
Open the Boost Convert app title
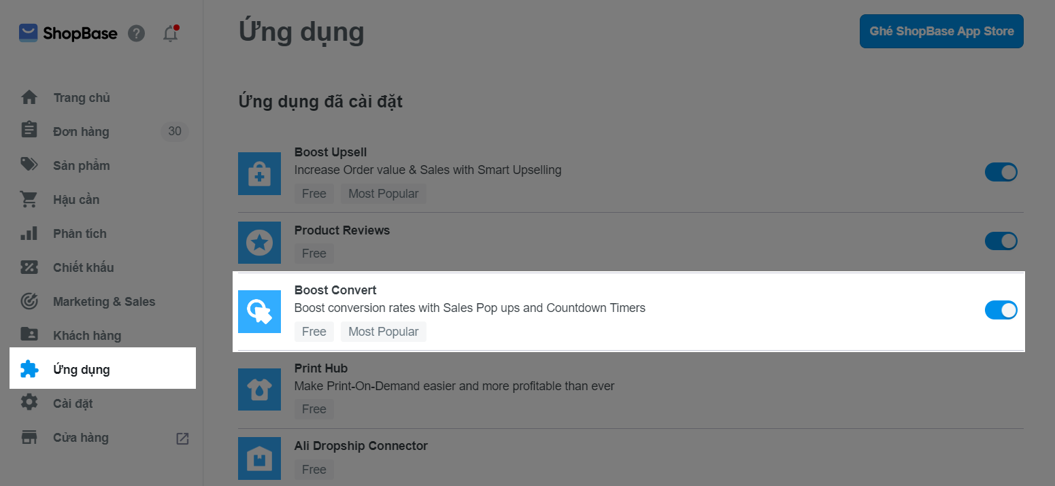tap(335, 290)
